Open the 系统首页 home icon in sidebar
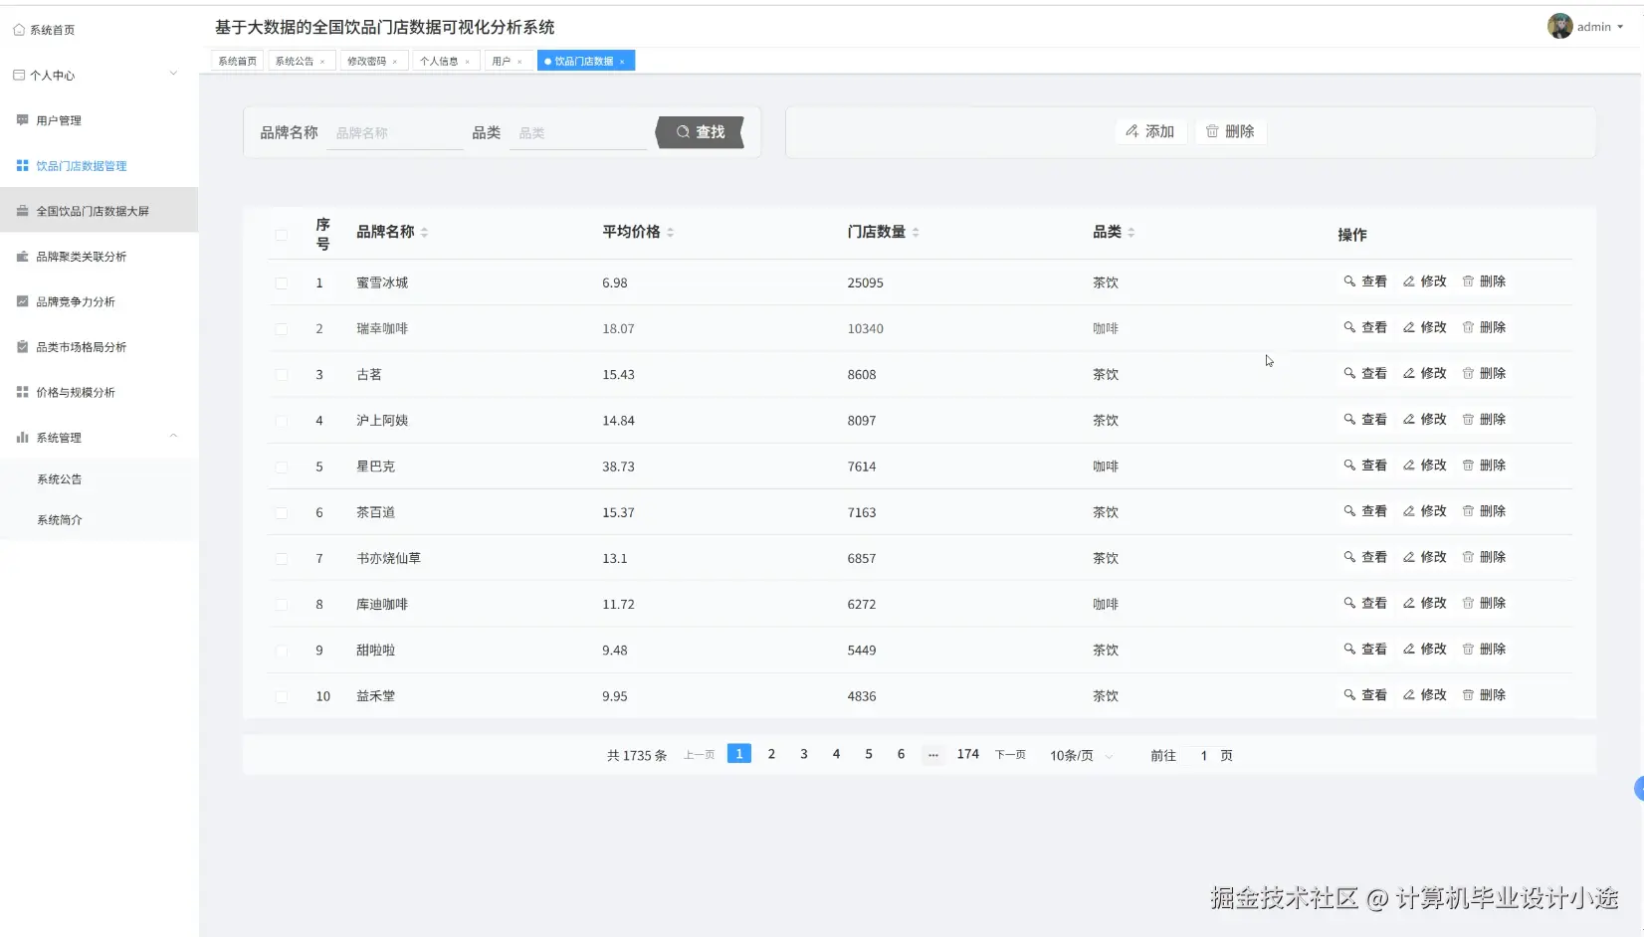Screen dimensions: 1644x937 [18, 29]
